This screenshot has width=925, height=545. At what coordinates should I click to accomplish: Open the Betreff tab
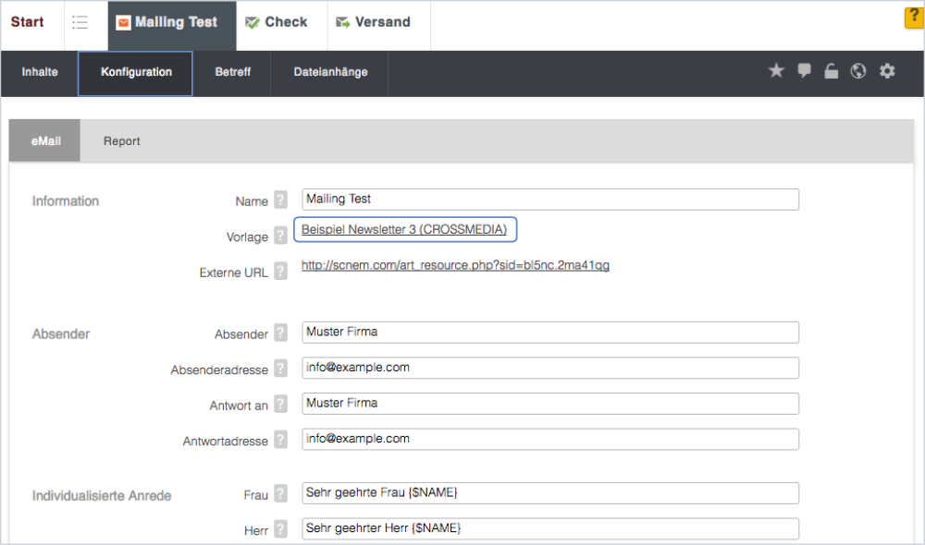(232, 72)
